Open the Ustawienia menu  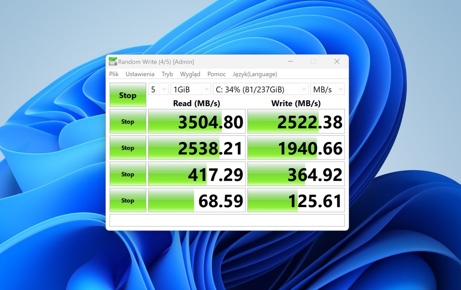click(x=140, y=74)
